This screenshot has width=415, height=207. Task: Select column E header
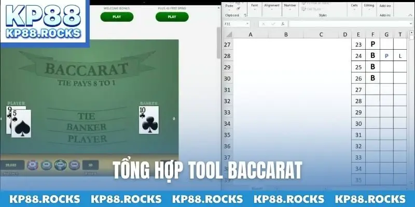coord(358,35)
